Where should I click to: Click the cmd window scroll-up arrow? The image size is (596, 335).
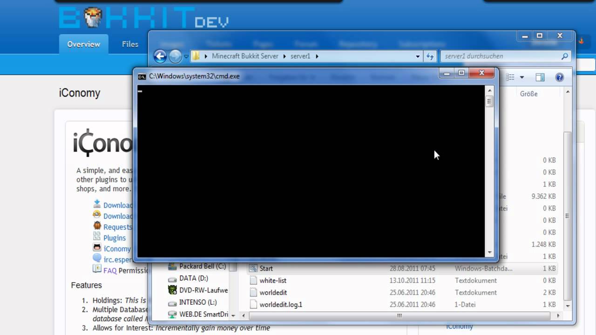pos(489,90)
